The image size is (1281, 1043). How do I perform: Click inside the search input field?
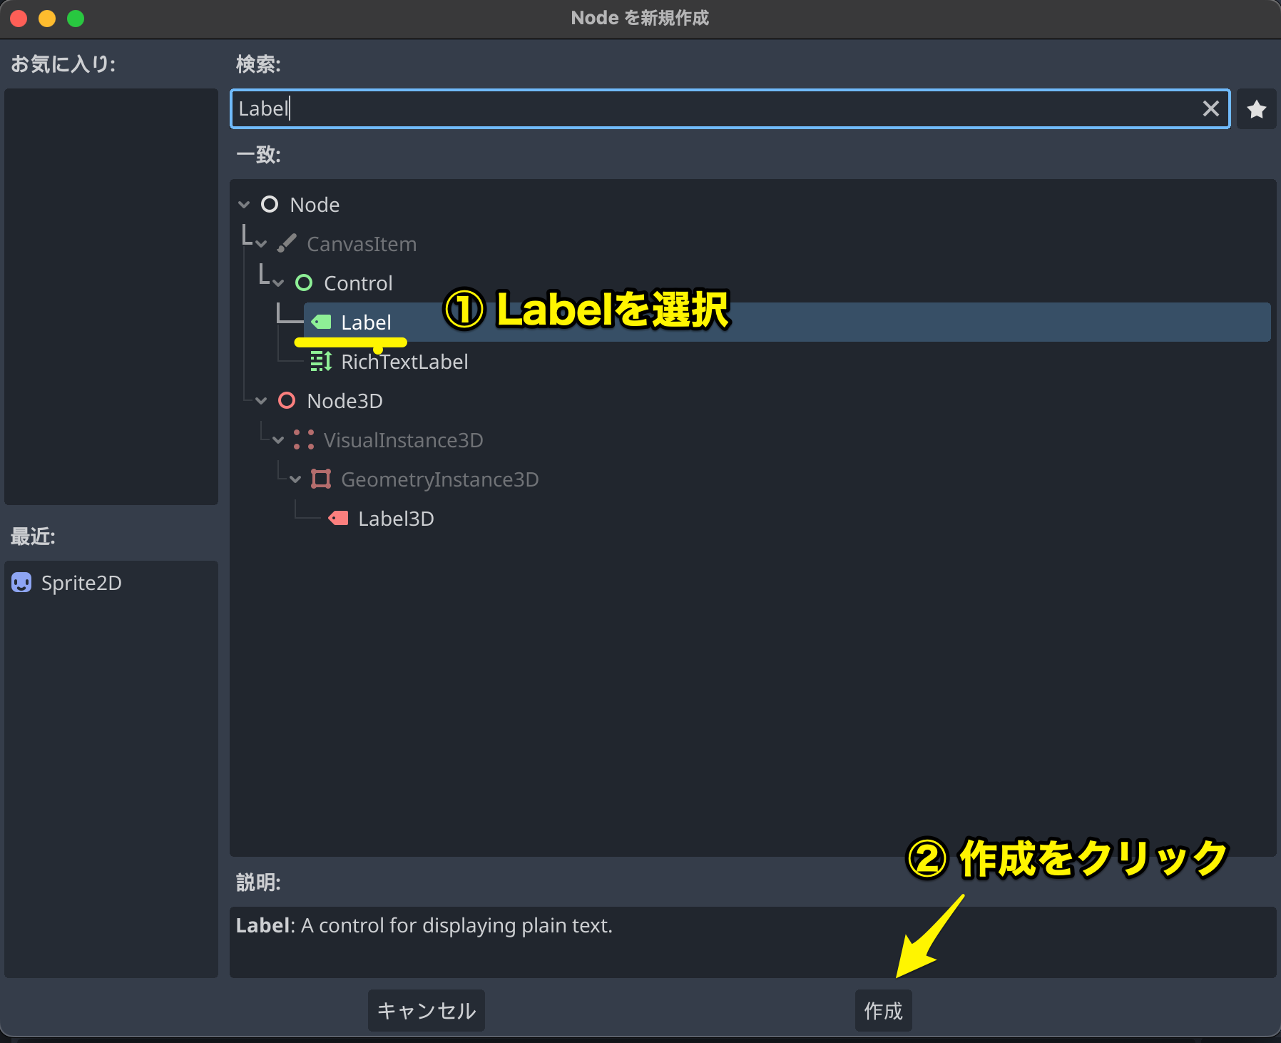tap(642, 108)
